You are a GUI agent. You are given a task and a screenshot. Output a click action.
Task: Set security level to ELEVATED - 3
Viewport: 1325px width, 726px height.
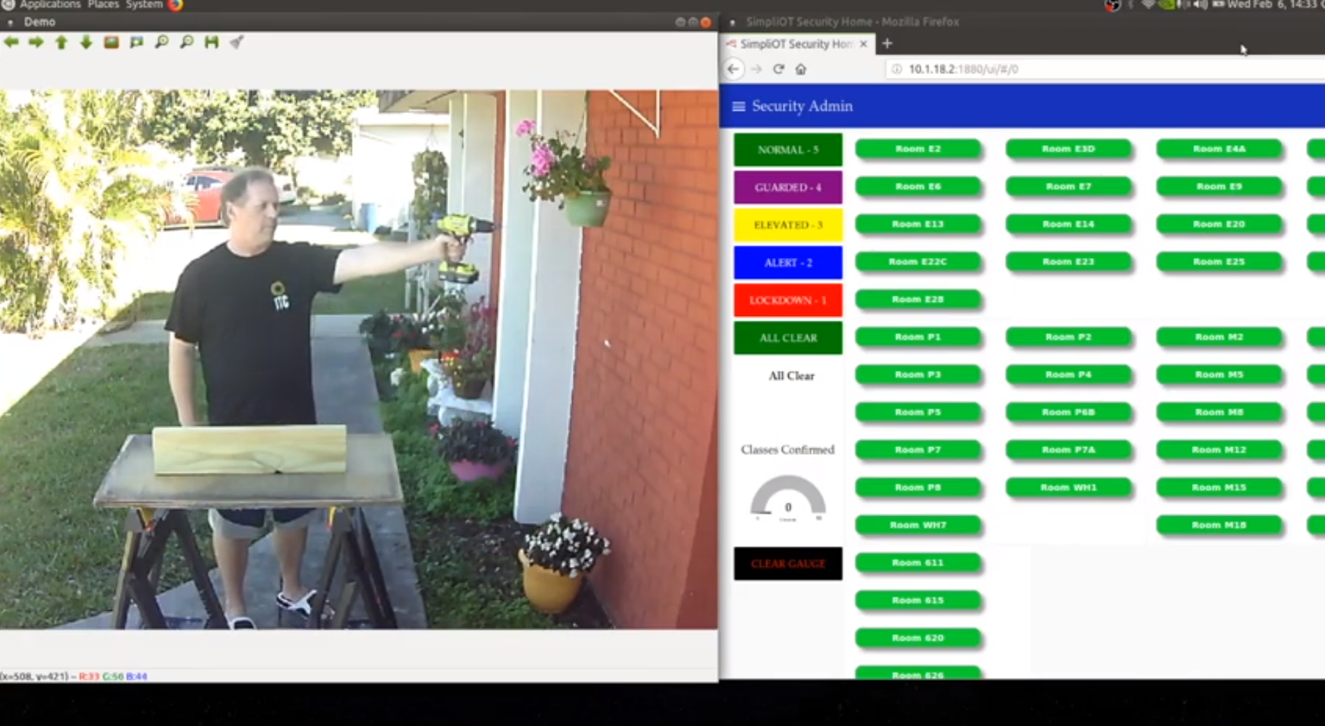788,225
